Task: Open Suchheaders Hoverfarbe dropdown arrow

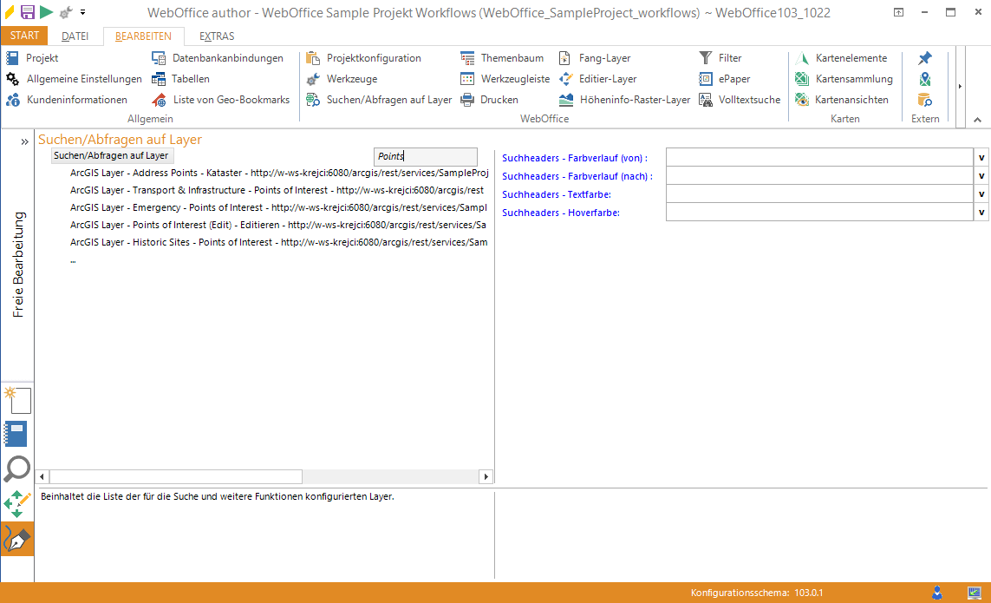Action: (x=982, y=213)
